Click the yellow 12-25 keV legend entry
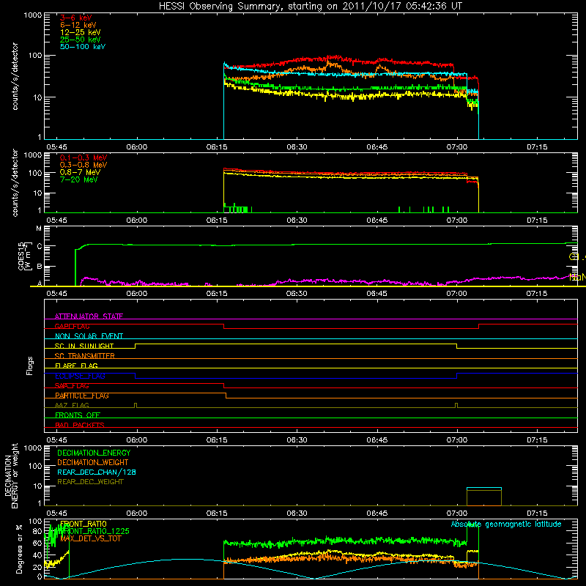 click(81, 32)
